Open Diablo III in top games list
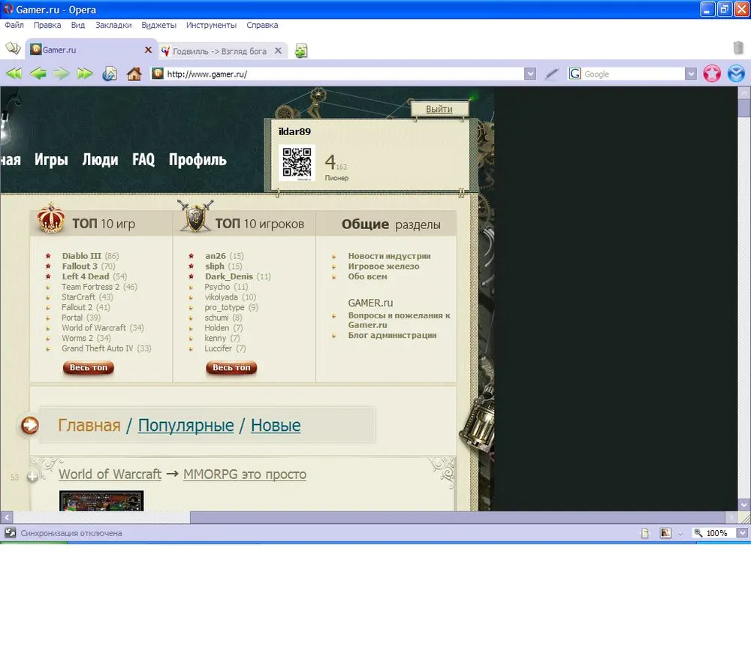The image size is (751, 660). coord(81,256)
